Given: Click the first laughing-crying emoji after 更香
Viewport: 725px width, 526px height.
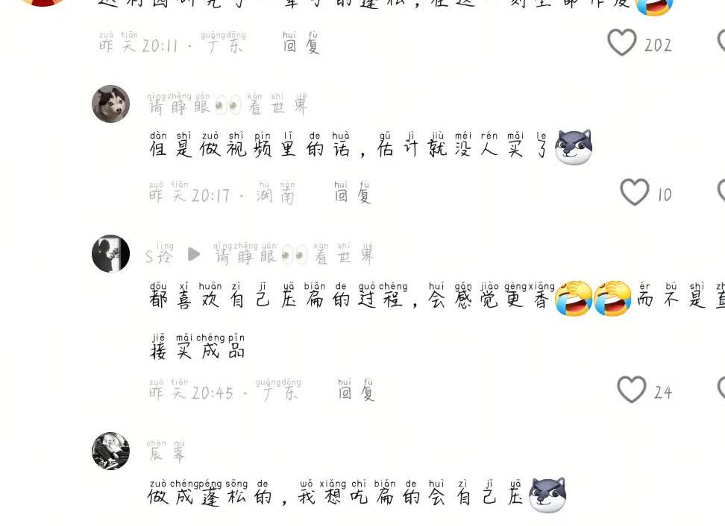Looking at the screenshot, I should [x=574, y=298].
